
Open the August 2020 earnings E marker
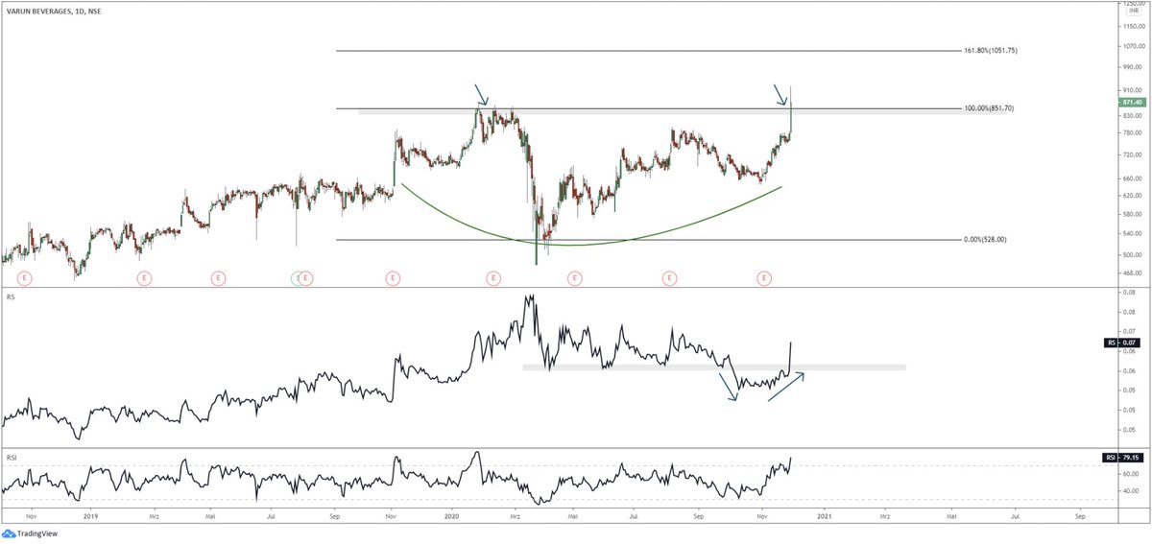668,278
